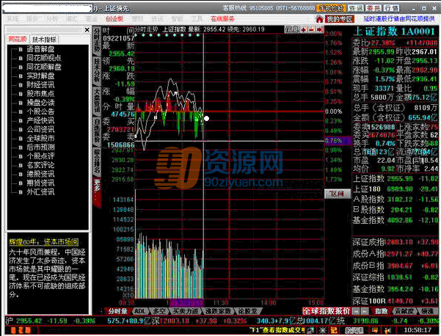This screenshot has height=336, width=441.
Task: Open the 在线服务 menu
Action: tap(222, 19)
